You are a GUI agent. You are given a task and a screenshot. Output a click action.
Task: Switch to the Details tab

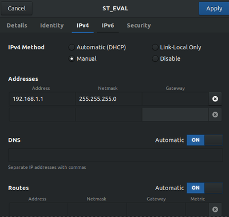point(17,25)
